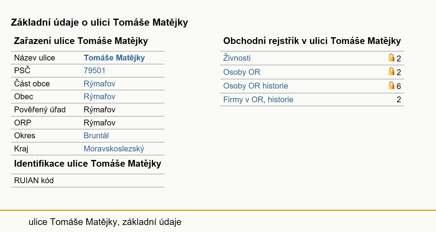Click the RUIAN kód row label
Viewport: 436px width, 232px height.
pyautogui.click(x=34, y=180)
